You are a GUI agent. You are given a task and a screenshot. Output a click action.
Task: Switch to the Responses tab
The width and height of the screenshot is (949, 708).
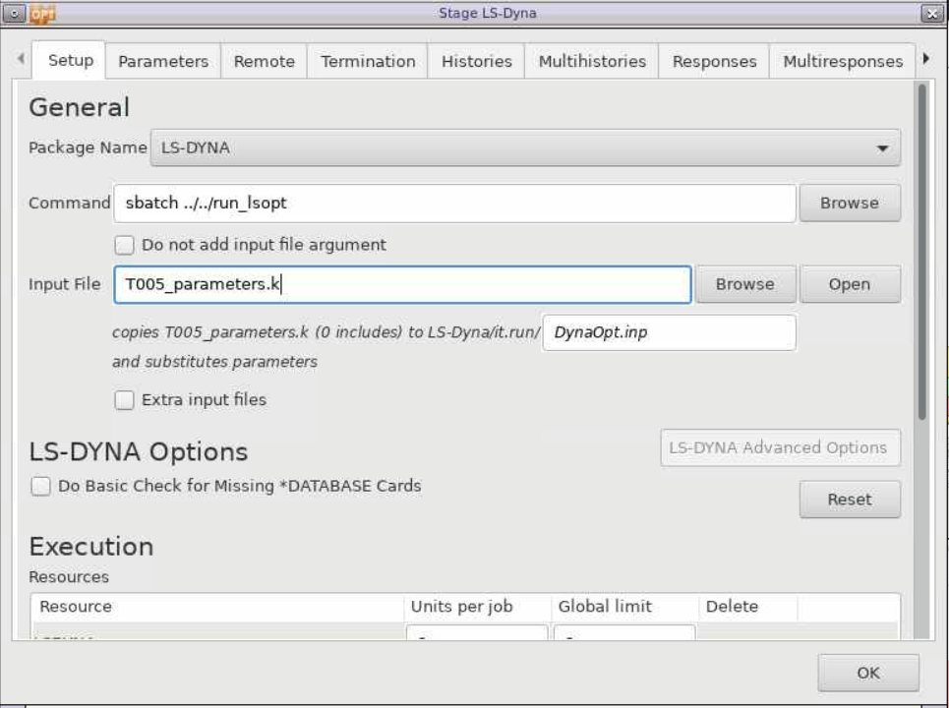714,61
